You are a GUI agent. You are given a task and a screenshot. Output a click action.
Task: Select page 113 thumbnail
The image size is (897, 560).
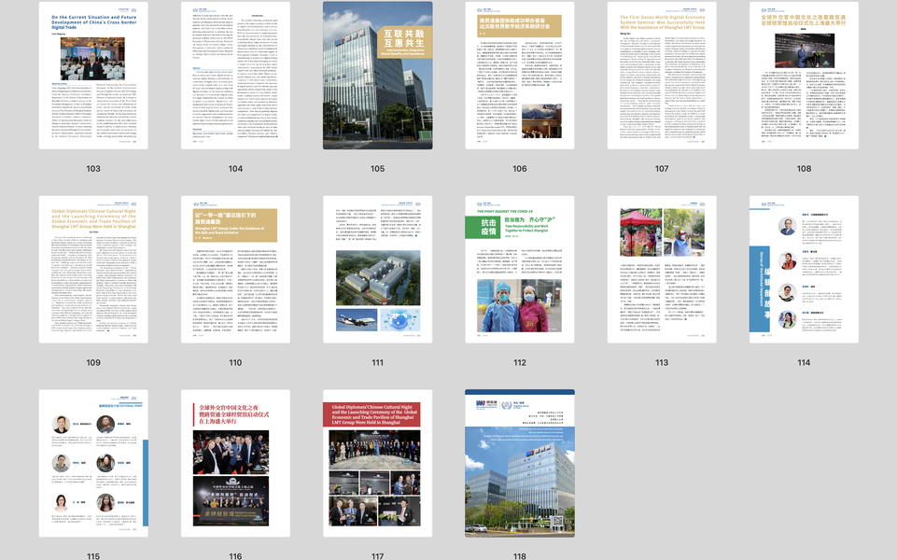point(662,270)
